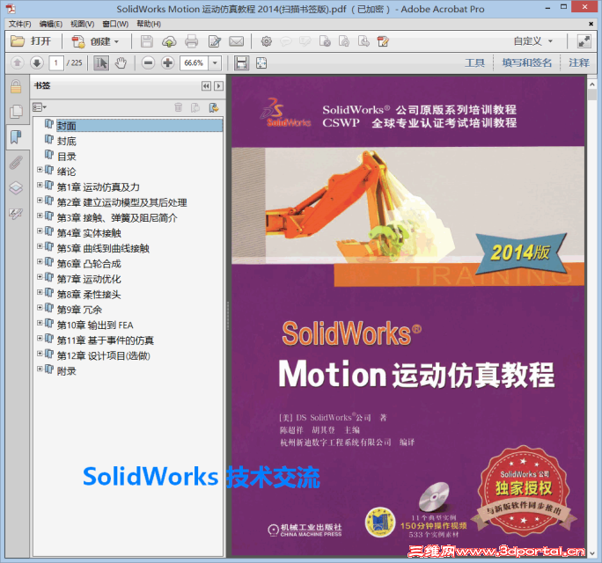
Task: Open the 填写和签名 pane
Action: click(526, 62)
